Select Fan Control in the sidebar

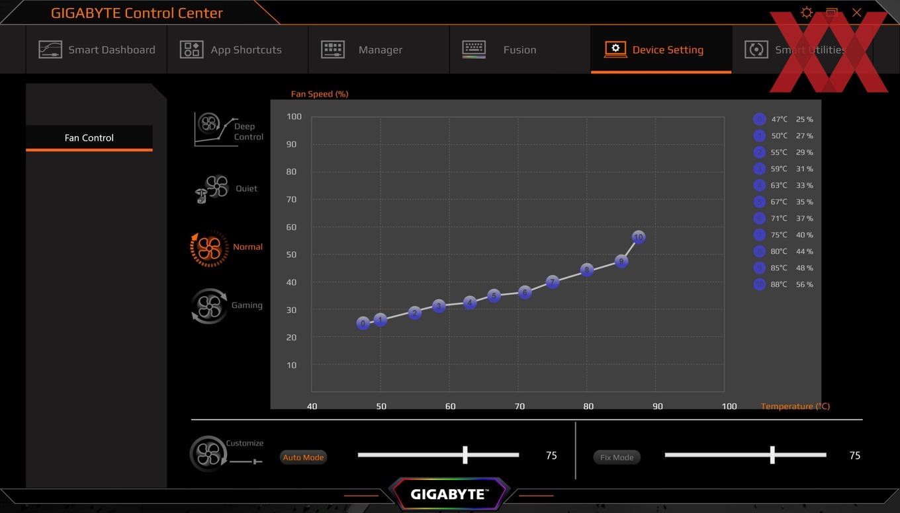point(89,138)
